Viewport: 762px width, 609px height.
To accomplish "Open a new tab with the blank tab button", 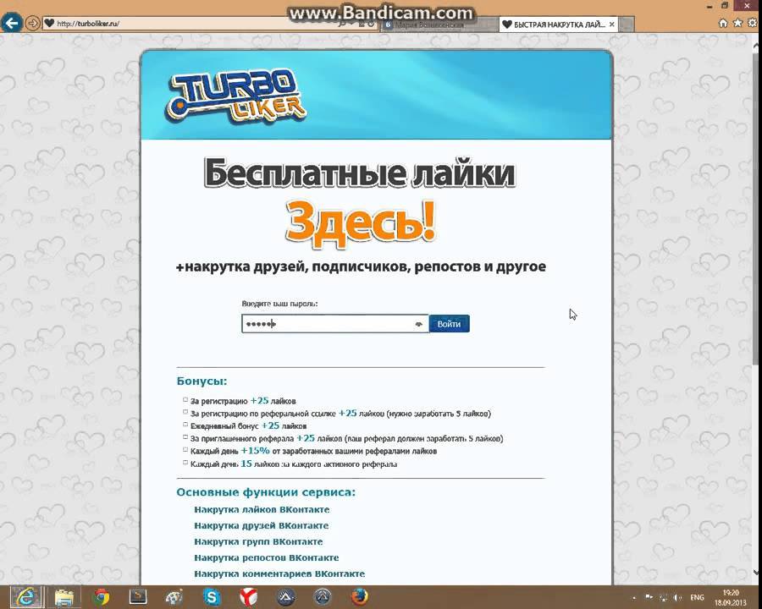I will (x=627, y=25).
